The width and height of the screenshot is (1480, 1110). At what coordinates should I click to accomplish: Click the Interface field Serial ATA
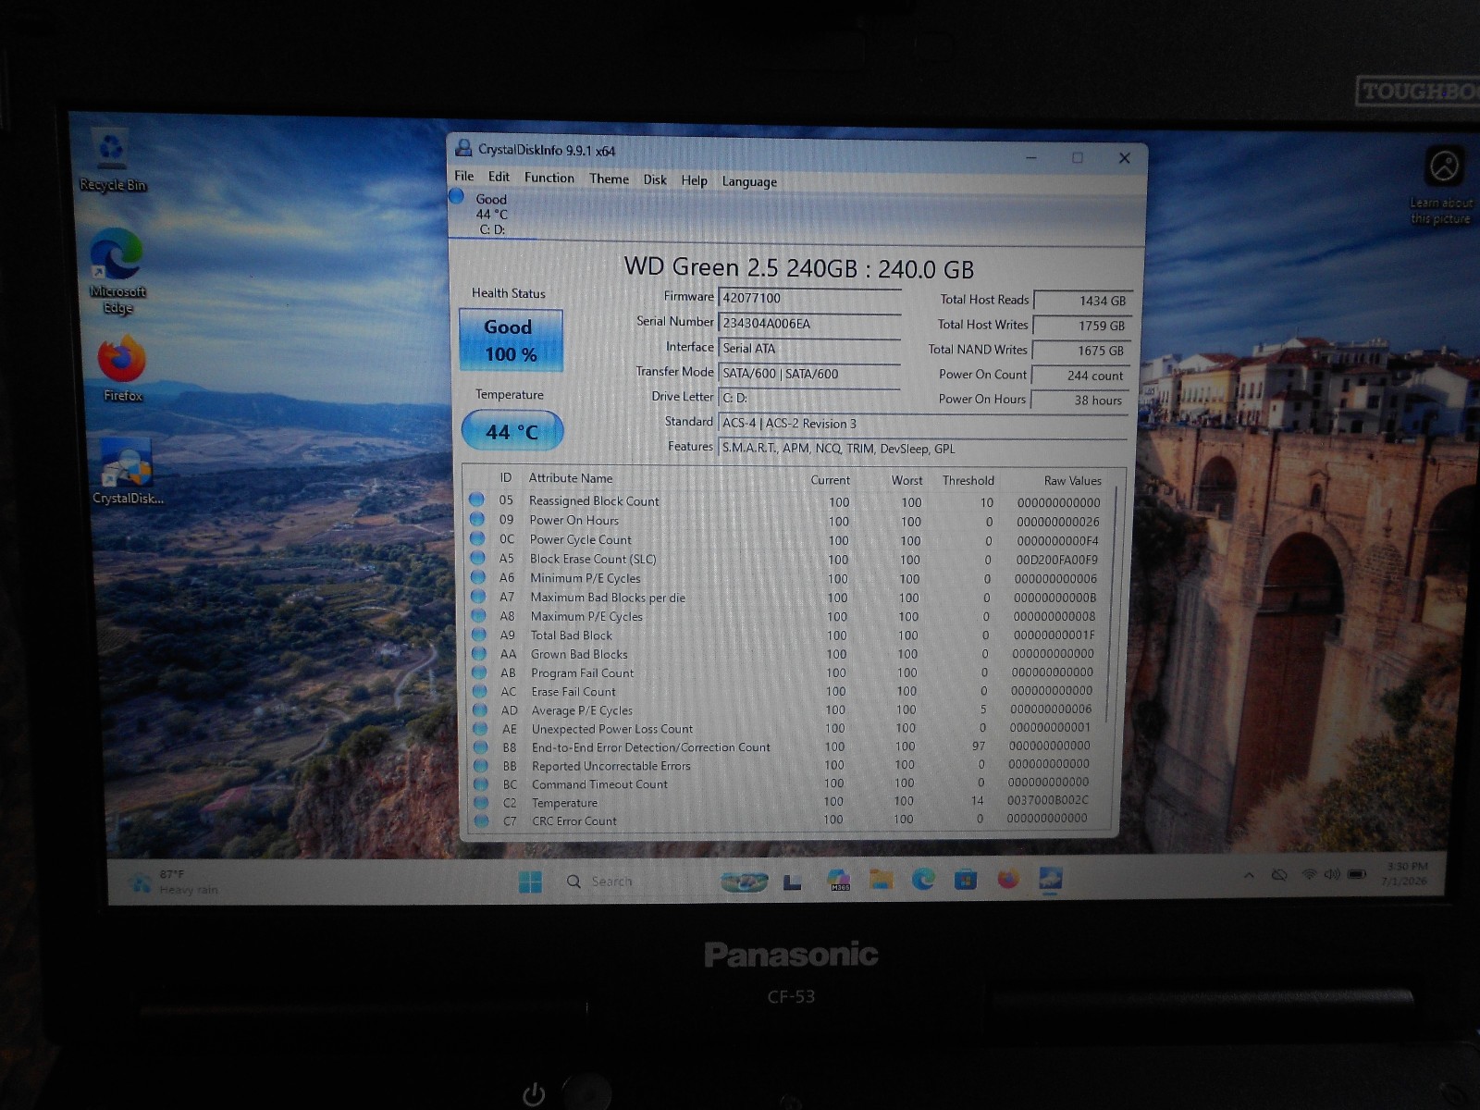click(809, 348)
